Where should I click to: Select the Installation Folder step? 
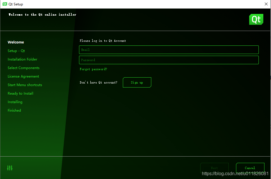(22, 59)
